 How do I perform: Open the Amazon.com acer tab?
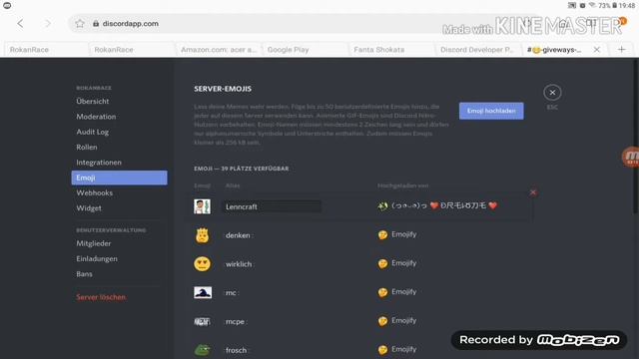pyautogui.click(x=219, y=50)
